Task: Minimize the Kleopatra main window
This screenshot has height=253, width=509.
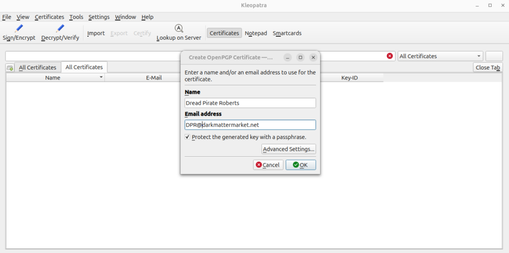Action: (477, 5)
